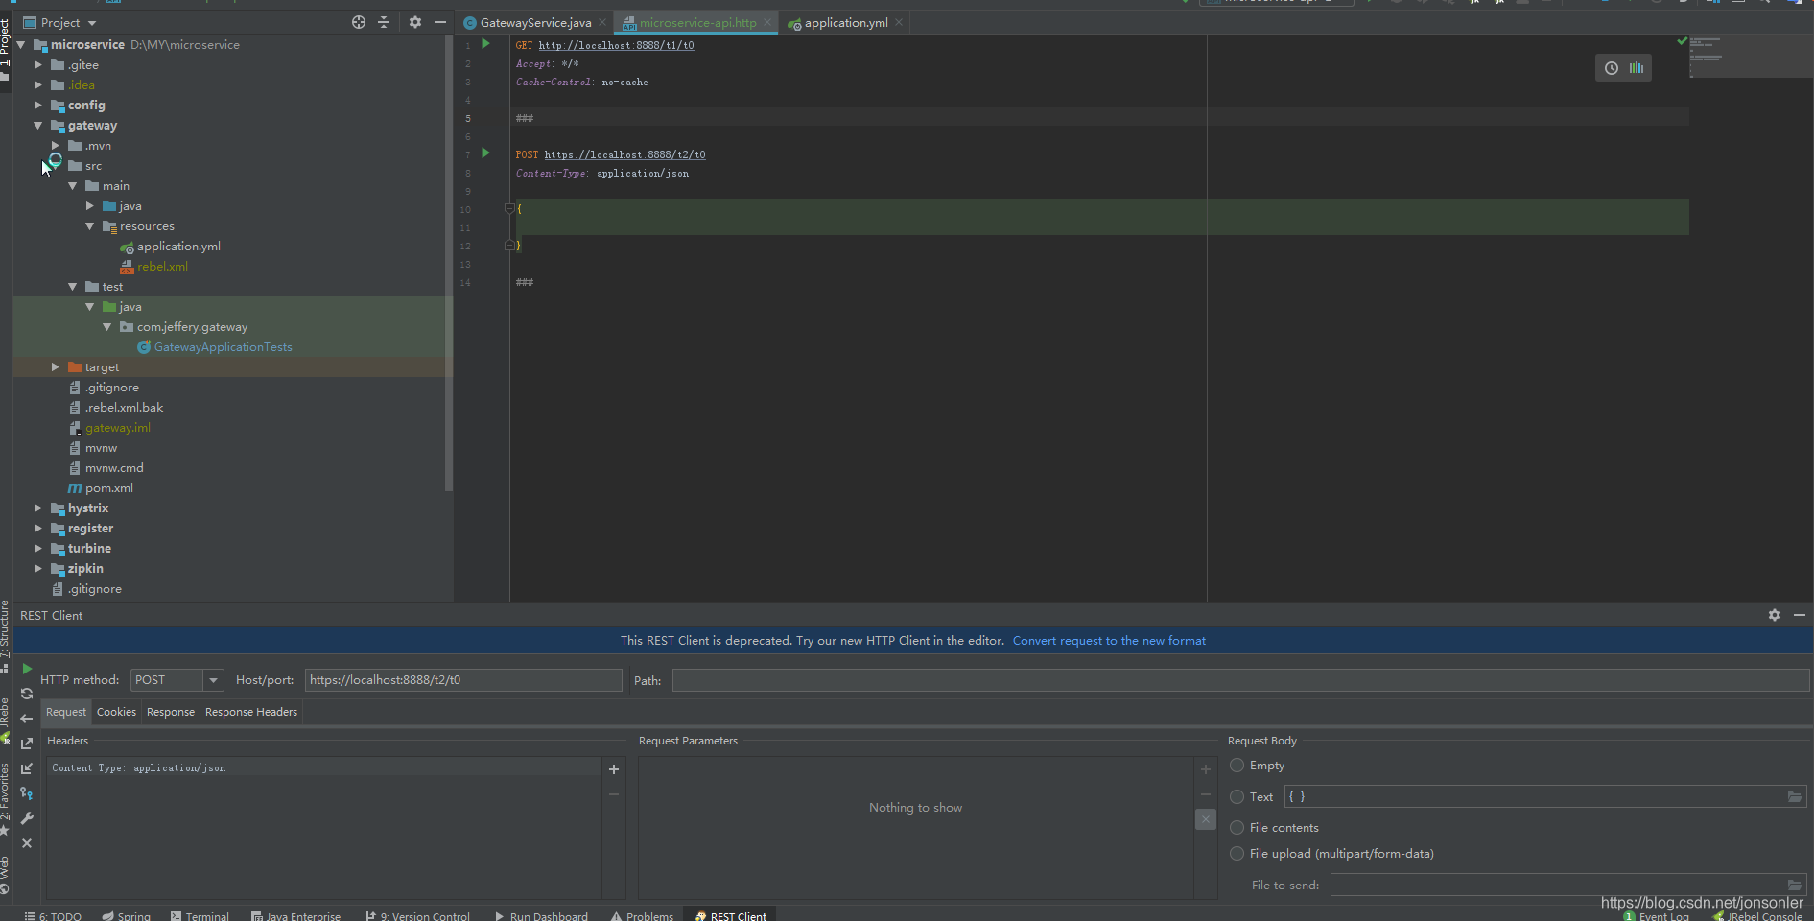Screen dimensions: 1814x921
Task: Run the HTTP request in REST Client
Action: click(x=27, y=669)
